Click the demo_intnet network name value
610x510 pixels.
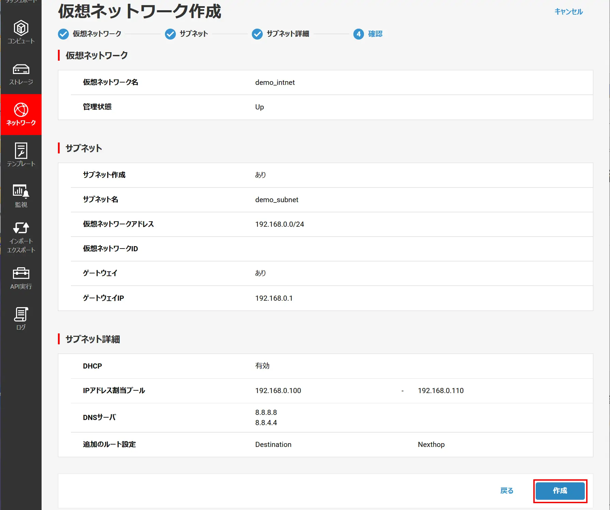pyautogui.click(x=275, y=82)
